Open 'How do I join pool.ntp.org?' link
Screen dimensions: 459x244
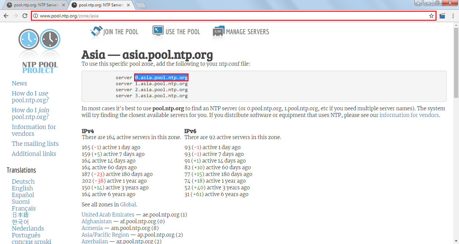pyautogui.click(x=31, y=113)
